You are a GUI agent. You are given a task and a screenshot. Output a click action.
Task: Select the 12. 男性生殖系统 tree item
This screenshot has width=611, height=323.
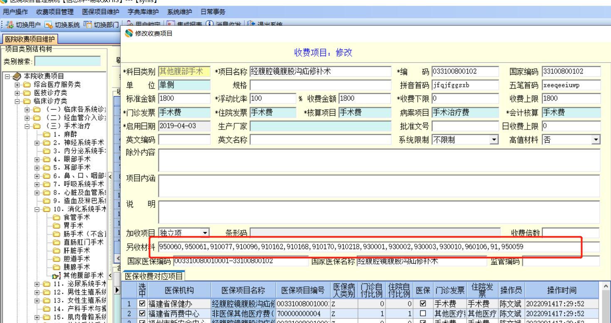[x=80, y=292]
